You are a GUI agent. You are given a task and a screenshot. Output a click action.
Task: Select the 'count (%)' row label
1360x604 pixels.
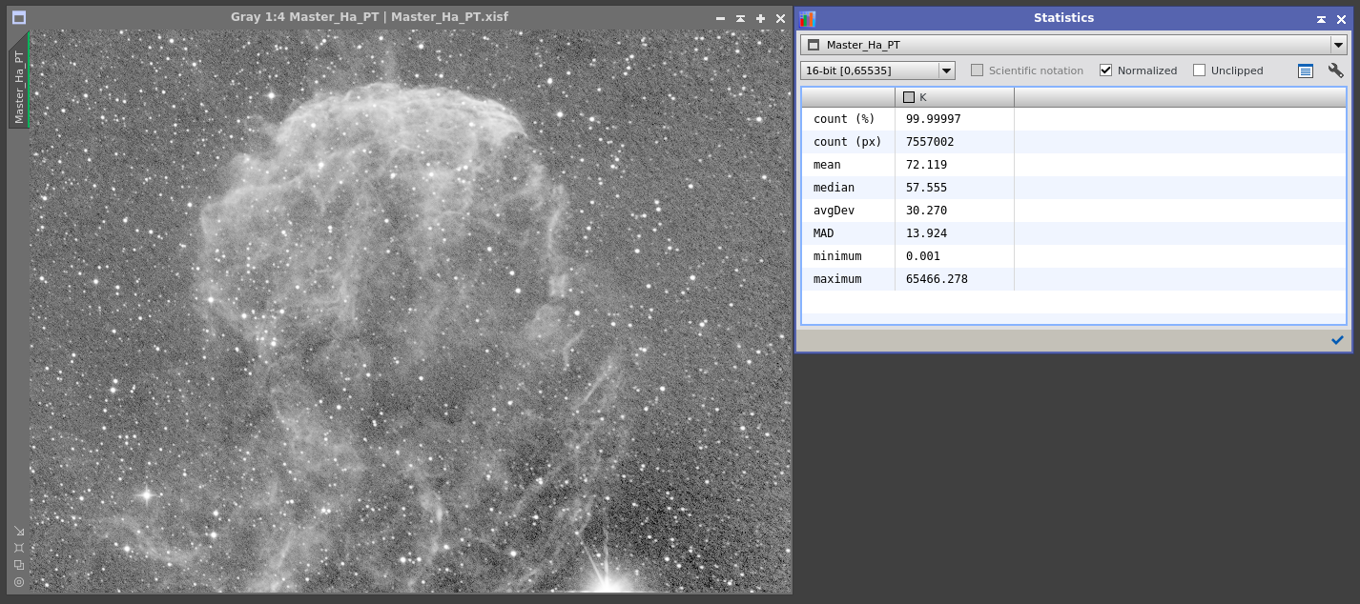[x=844, y=119]
